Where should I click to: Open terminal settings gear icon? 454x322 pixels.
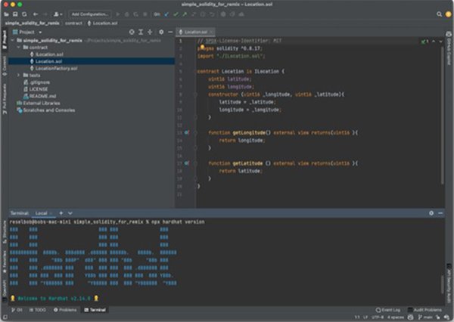point(431,213)
